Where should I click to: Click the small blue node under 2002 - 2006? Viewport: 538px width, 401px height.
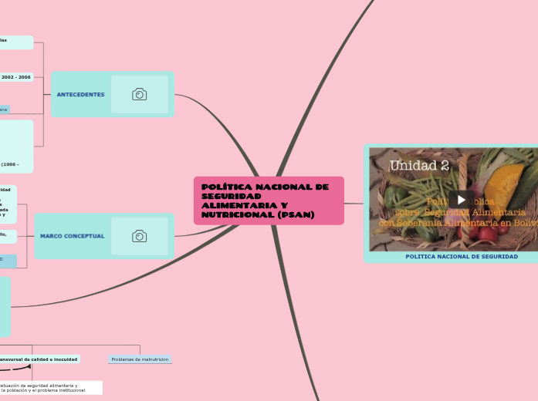click(x=5, y=110)
